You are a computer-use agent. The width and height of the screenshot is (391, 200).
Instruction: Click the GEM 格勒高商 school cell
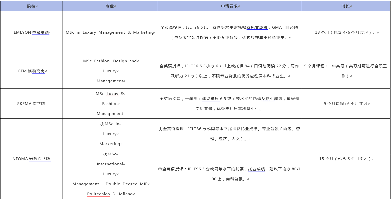click(x=31, y=71)
